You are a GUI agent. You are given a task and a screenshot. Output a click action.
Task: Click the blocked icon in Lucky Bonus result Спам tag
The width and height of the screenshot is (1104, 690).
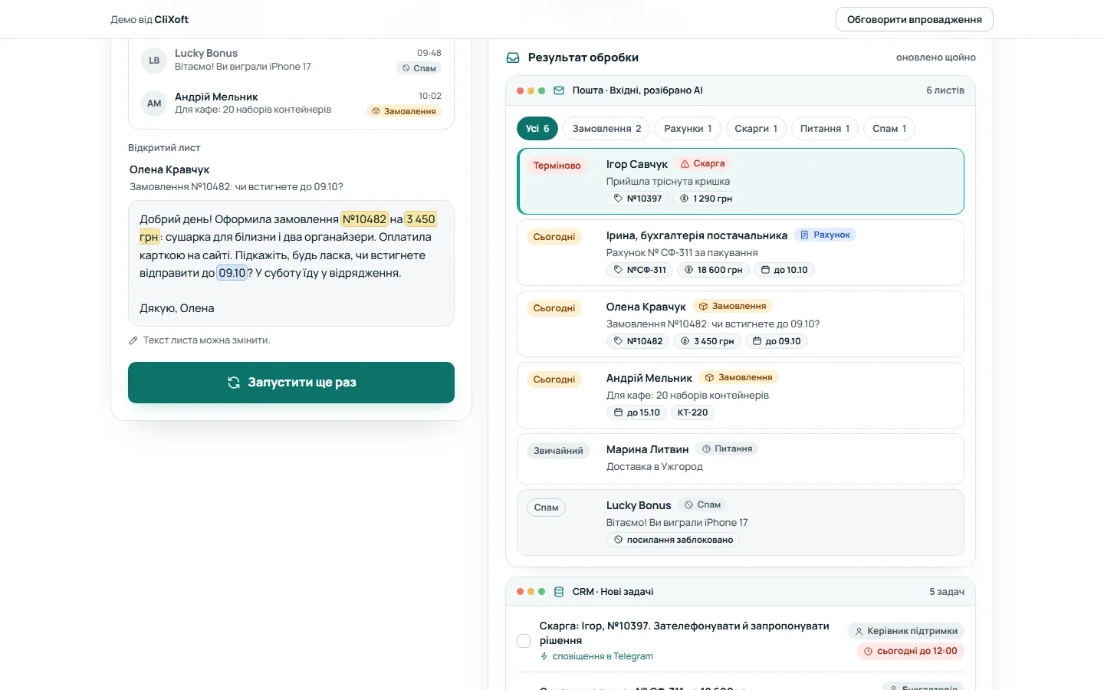click(688, 504)
